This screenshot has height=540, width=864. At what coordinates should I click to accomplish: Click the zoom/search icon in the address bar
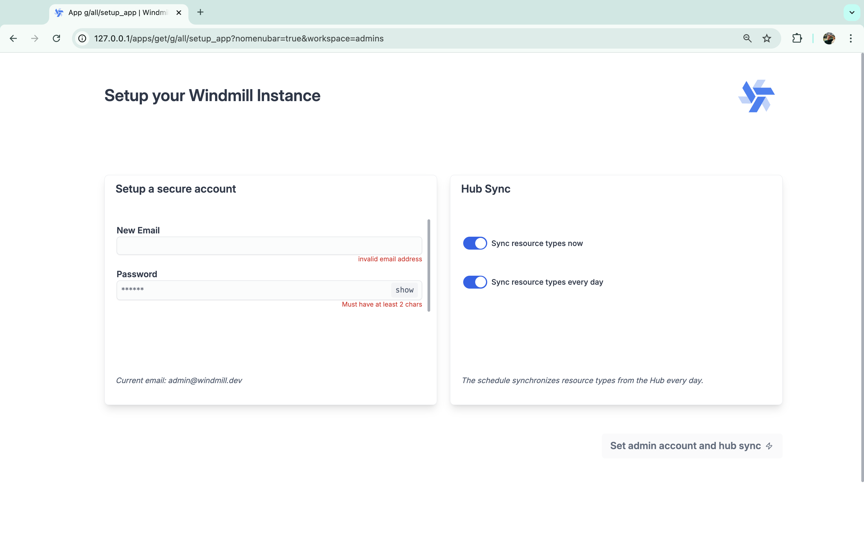pos(747,38)
